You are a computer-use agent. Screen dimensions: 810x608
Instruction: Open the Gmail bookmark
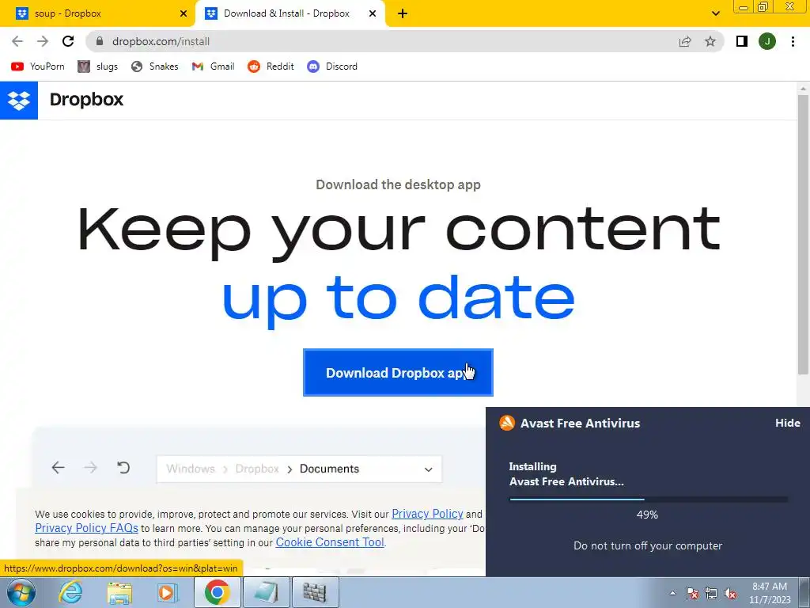(x=213, y=66)
